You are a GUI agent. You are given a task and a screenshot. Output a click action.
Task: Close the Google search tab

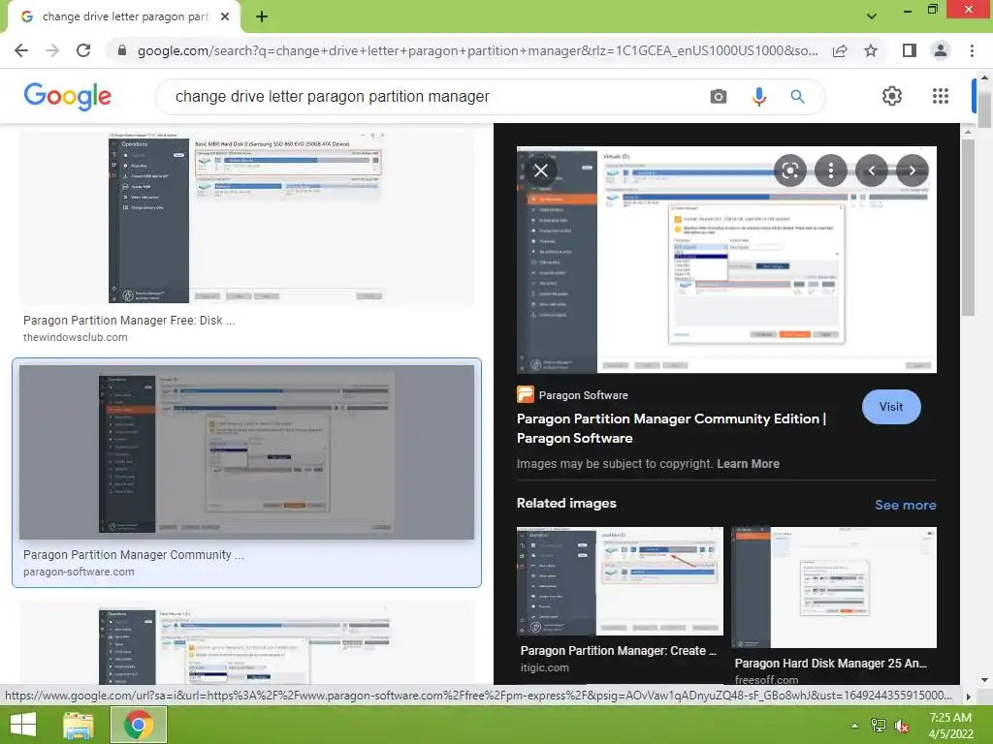(225, 16)
